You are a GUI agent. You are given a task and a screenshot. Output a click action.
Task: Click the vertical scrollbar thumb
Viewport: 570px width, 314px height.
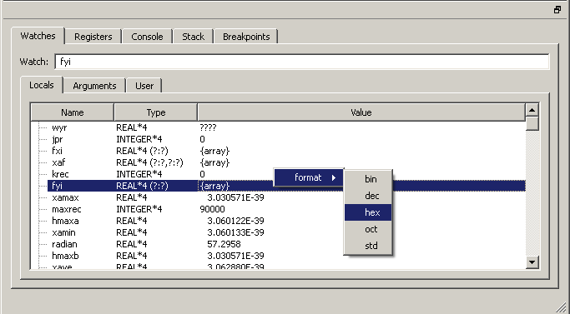[x=532, y=123]
